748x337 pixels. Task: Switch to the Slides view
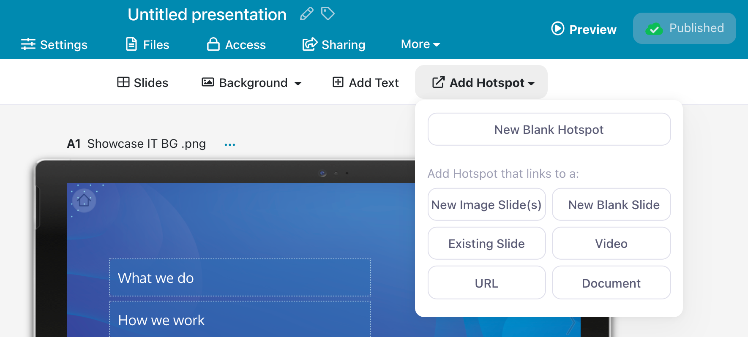(143, 82)
